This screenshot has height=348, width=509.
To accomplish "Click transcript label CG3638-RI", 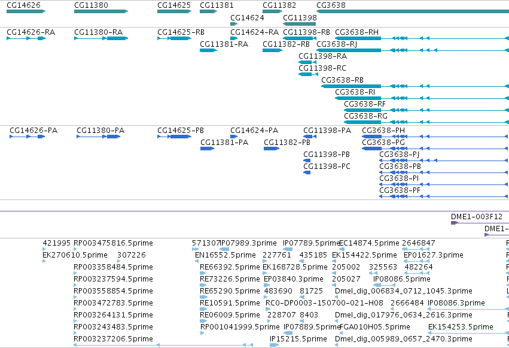I will click(355, 92).
